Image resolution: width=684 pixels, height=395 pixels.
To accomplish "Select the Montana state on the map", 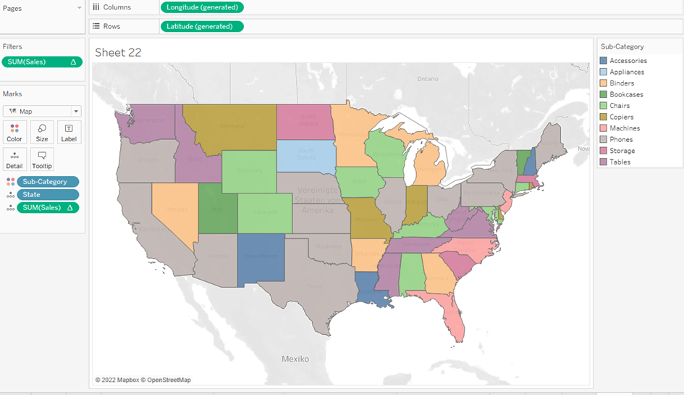I will [x=232, y=126].
